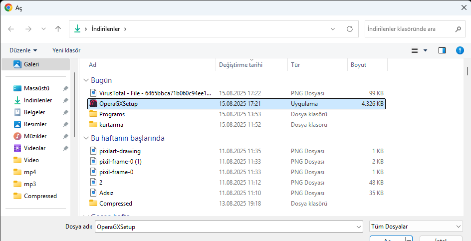This screenshot has width=471, height=241.
Task: Open the help question mark icon
Action: [460, 50]
